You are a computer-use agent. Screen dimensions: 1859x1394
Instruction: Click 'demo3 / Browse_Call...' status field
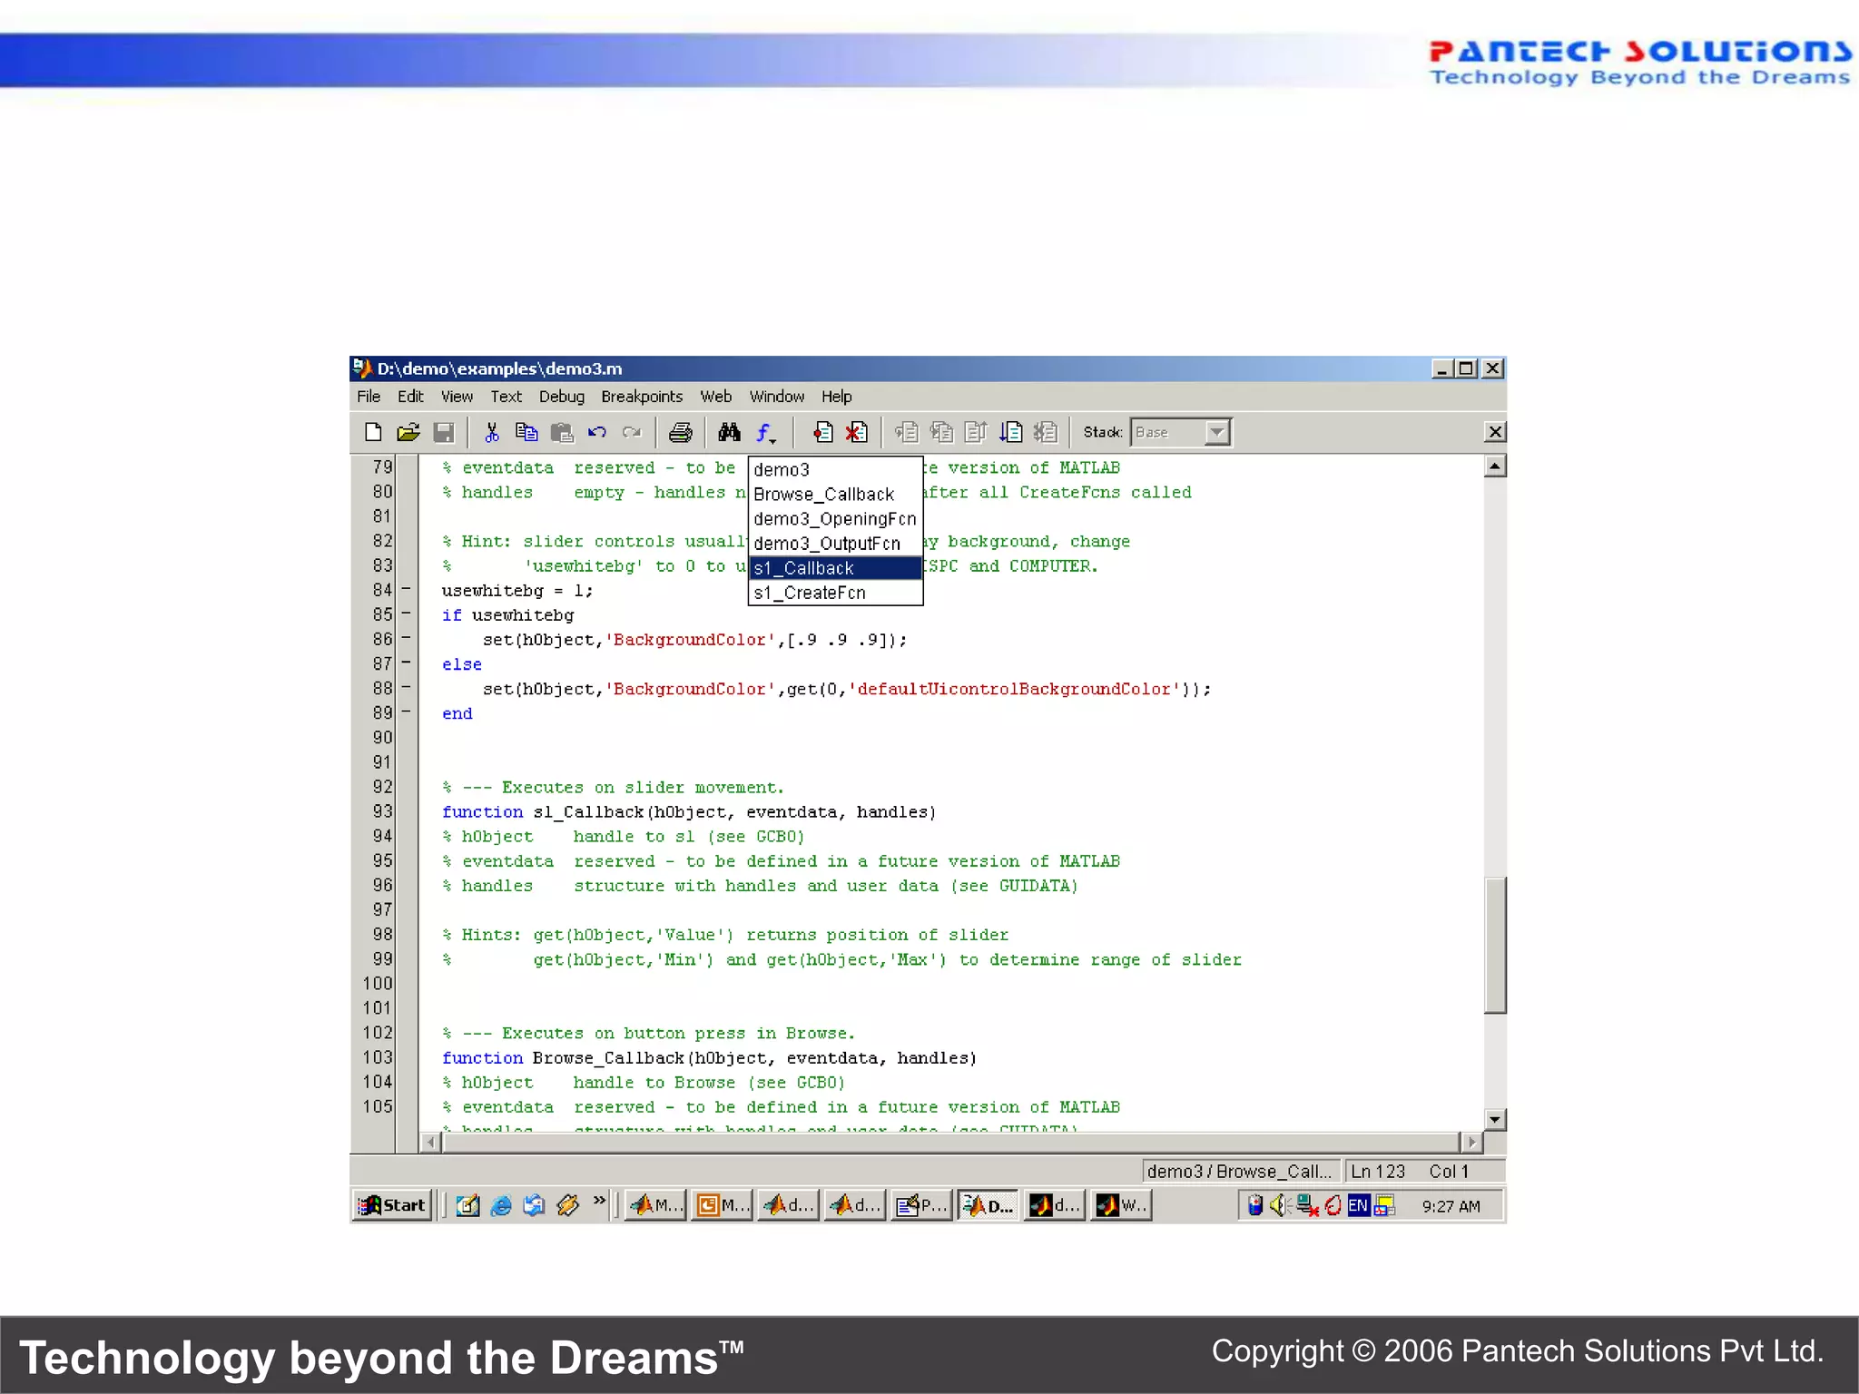[1240, 1172]
